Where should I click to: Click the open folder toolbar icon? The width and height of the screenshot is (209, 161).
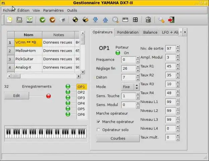tap(19, 20)
